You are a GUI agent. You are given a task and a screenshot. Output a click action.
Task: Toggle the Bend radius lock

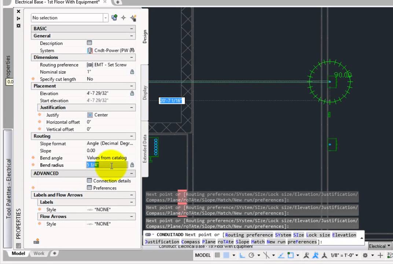click(132, 165)
